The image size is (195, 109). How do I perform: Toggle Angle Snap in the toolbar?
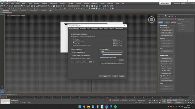(59, 6)
